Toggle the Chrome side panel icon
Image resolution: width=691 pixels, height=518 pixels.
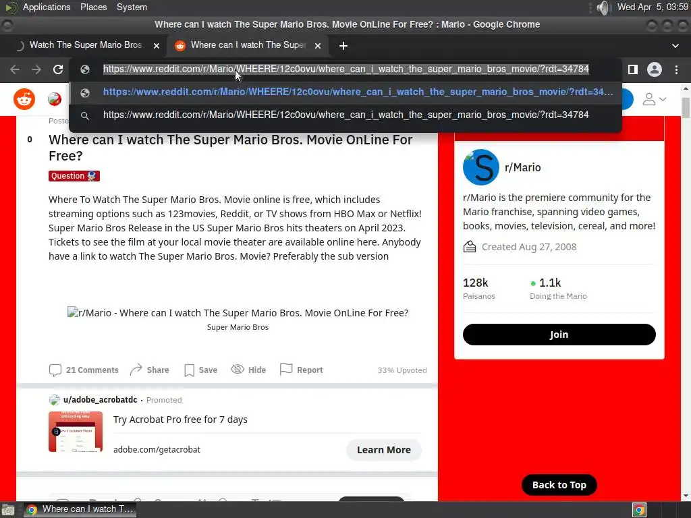pos(633,69)
